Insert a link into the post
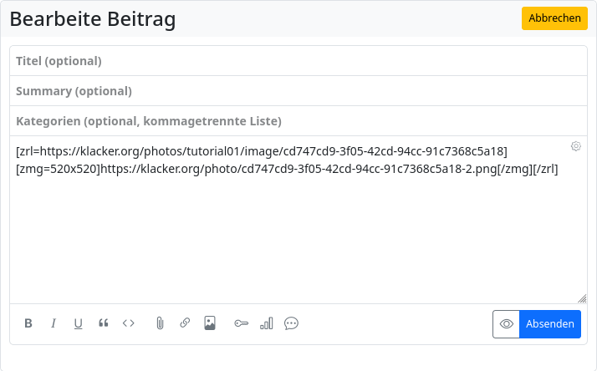This screenshot has width=597, height=371. click(x=185, y=323)
